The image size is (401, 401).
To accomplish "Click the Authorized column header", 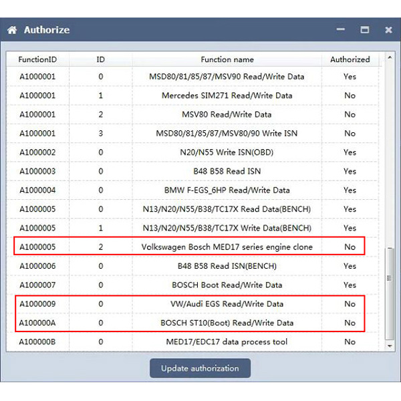I will 350,59.
